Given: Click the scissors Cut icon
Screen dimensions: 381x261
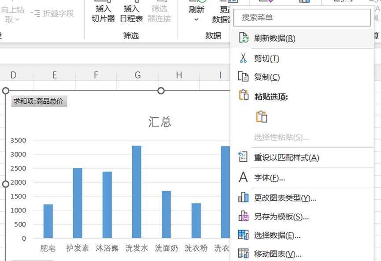Looking at the screenshot, I should tap(243, 58).
